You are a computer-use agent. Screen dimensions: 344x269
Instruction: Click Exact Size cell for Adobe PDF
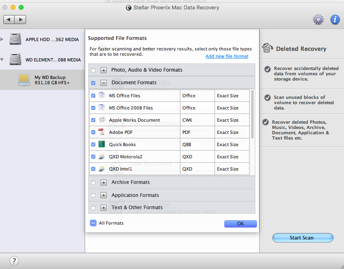point(232,132)
